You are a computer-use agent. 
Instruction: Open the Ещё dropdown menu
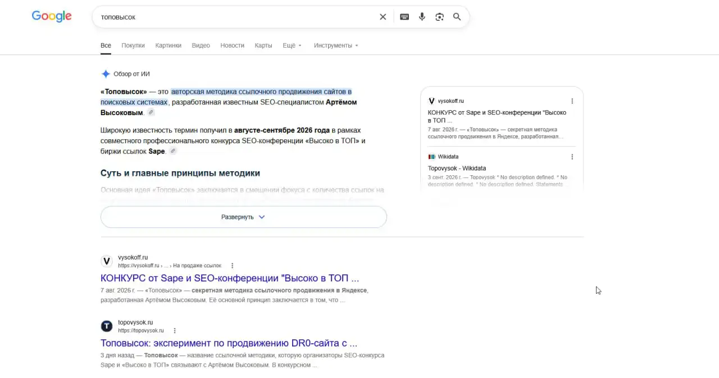292,45
